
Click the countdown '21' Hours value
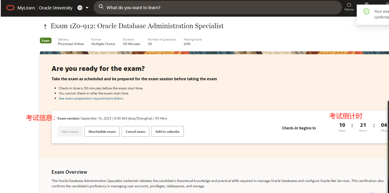coord(363,125)
